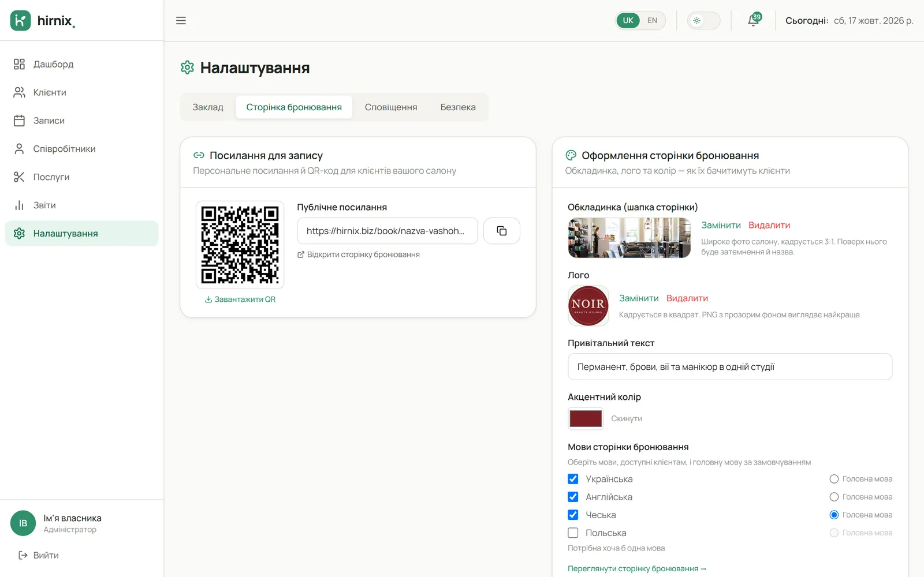This screenshot has width=924, height=577.
Task: Click Відкрити сторінку бронювання link
Action: pos(359,254)
